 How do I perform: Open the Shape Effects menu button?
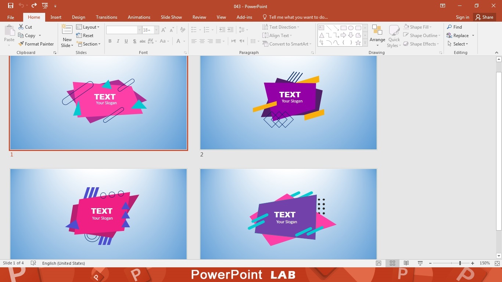[x=421, y=44]
